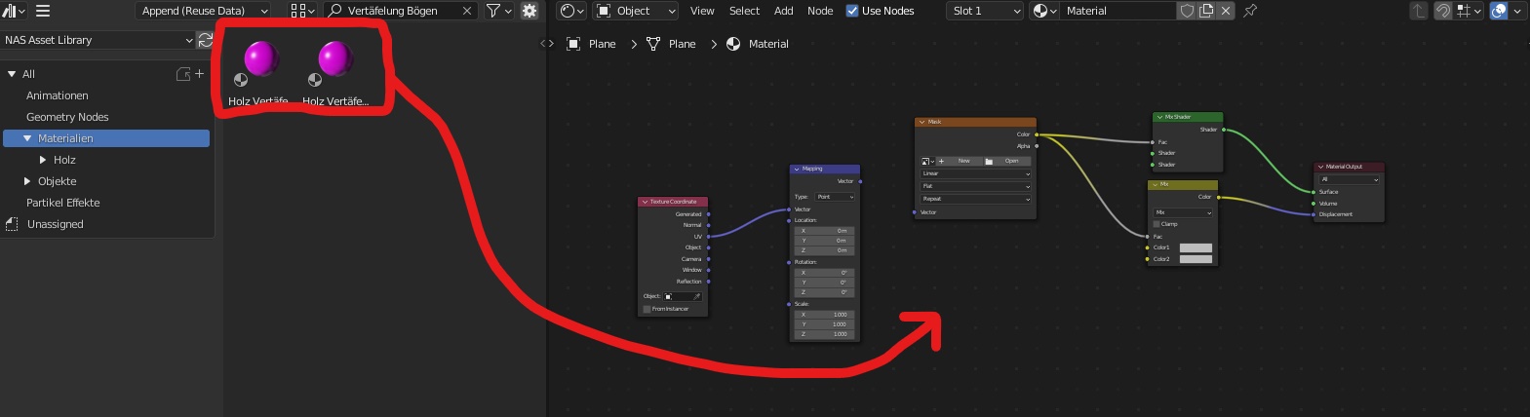The image size is (1530, 417).
Task: Click the Plane object breadcrumb icon
Action: point(573,44)
